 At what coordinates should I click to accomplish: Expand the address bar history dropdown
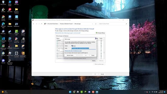(x=92, y=24)
